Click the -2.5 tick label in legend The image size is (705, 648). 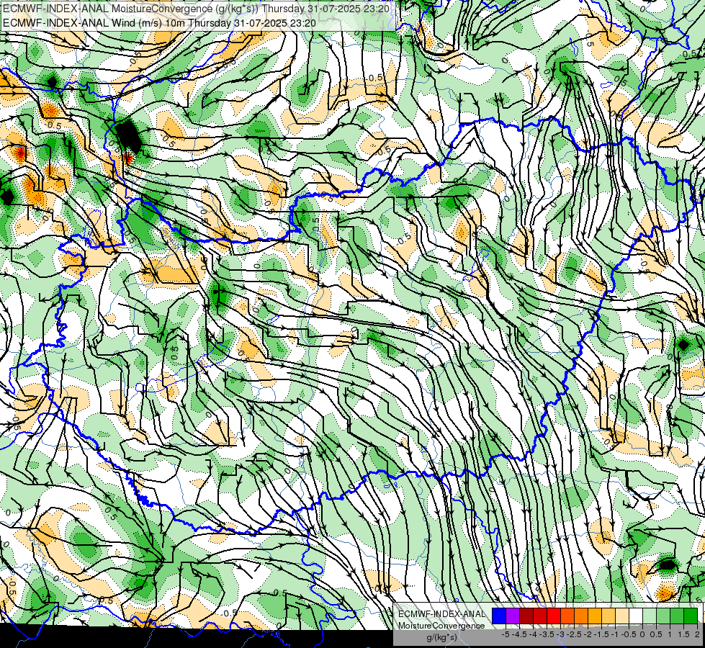pyautogui.click(x=574, y=634)
